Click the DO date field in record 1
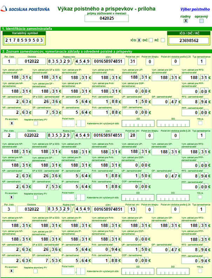This screenshot has width=212, height=278. (x=173, y=123)
